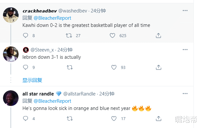Open more options on @Steevn_x tweet

[x=185, y=50]
